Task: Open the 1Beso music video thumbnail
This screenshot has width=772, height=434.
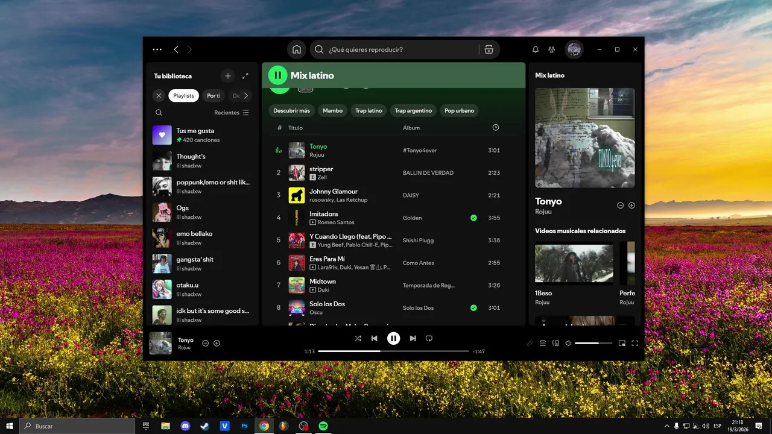Action: (574, 263)
